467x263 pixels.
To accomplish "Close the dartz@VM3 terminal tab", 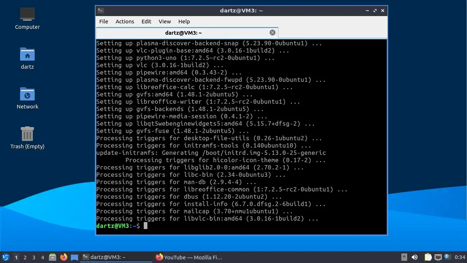I will coord(273,33).
